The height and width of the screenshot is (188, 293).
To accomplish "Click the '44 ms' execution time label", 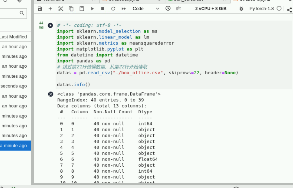I will click(x=41, y=25).
